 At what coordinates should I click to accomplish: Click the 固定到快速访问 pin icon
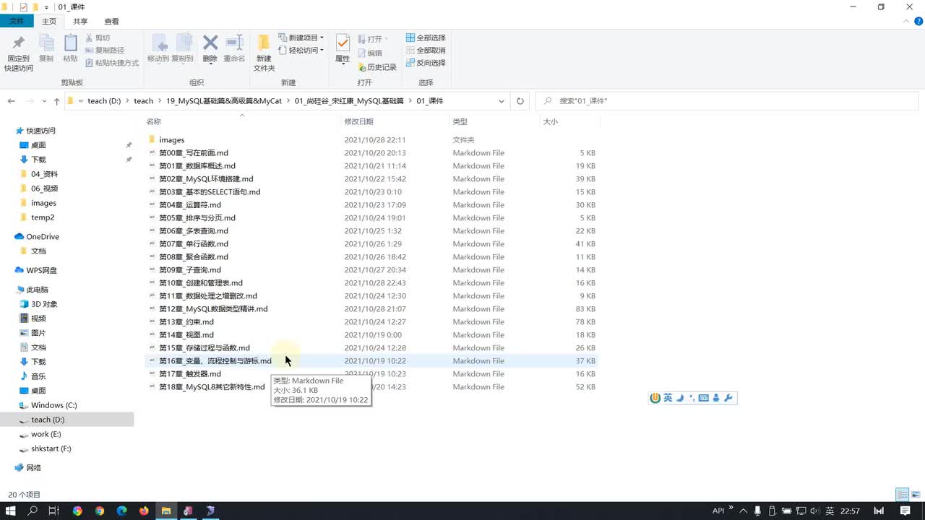click(x=19, y=43)
